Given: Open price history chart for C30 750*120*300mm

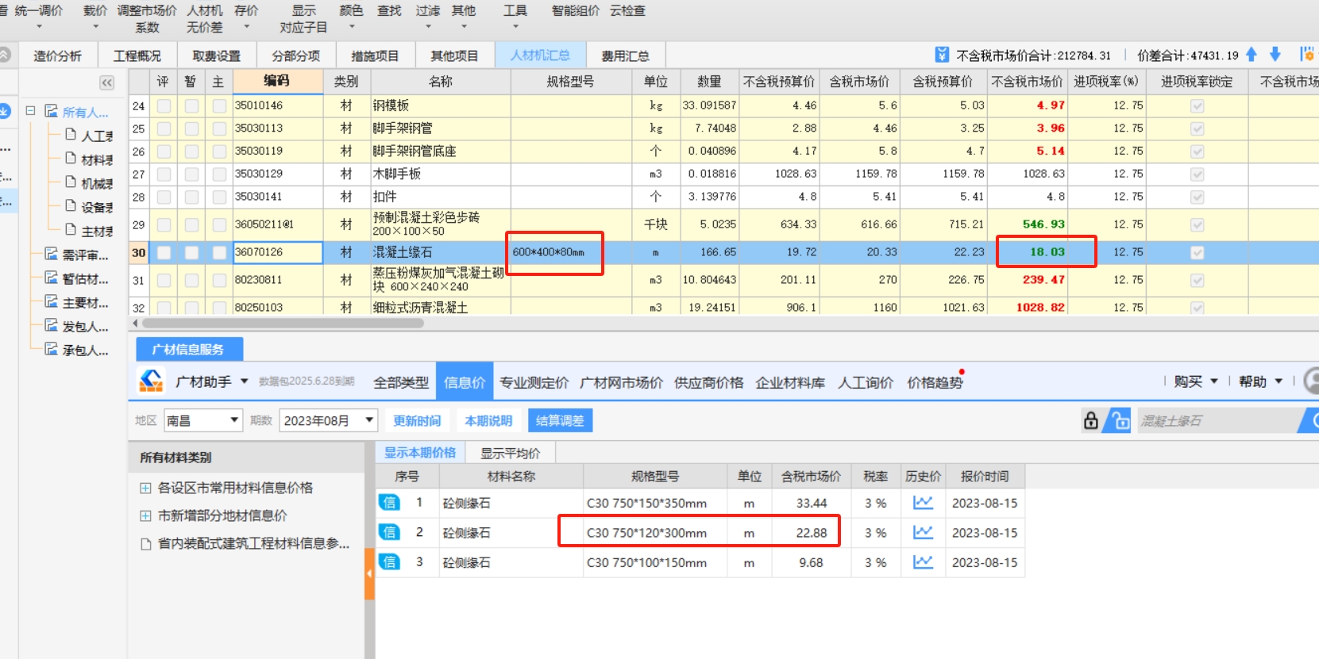Looking at the screenshot, I should [x=923, y=532].
